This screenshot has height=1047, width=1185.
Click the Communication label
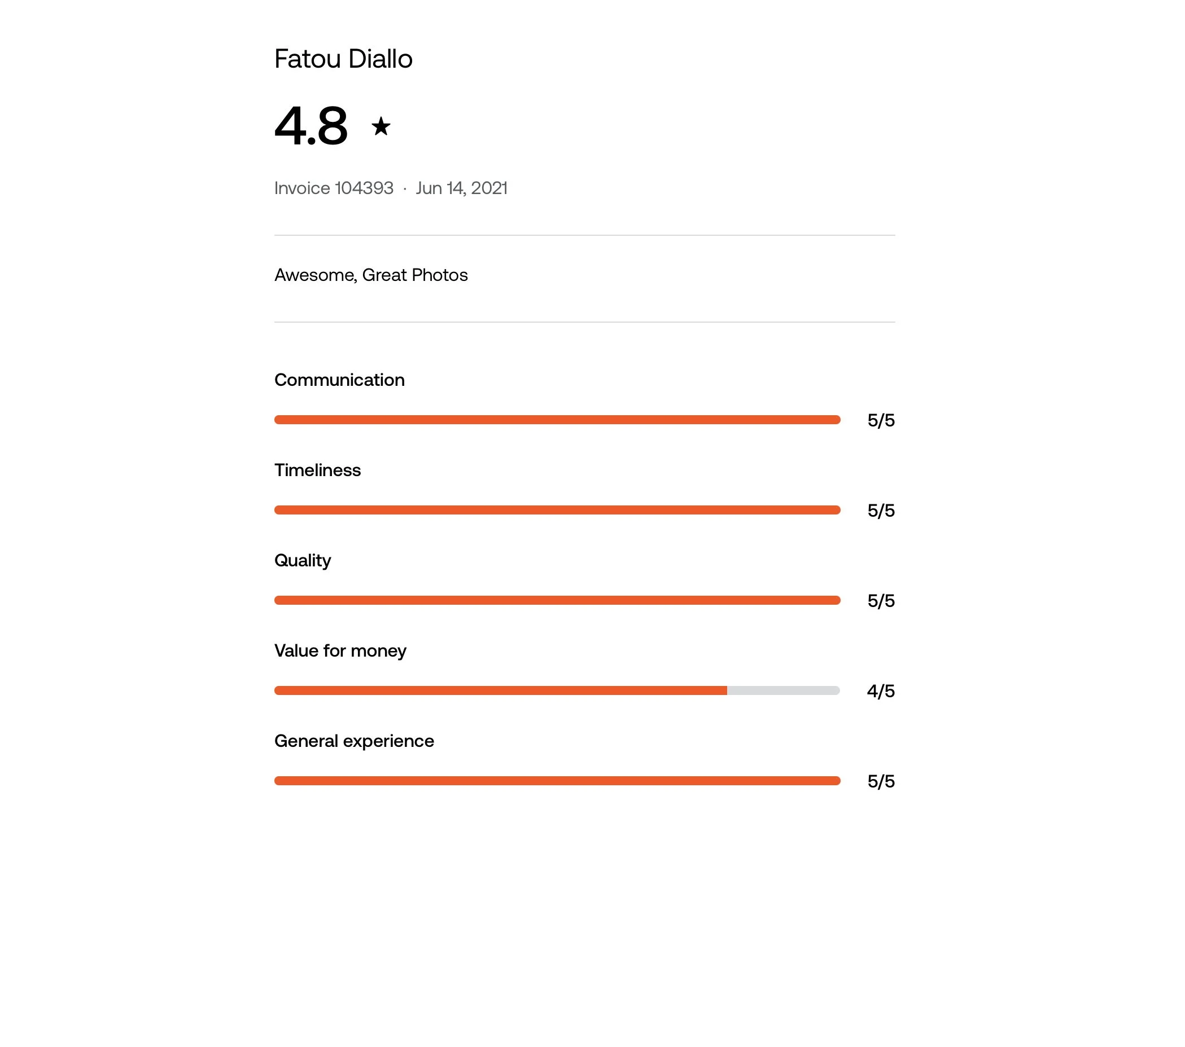coord(339,380)
